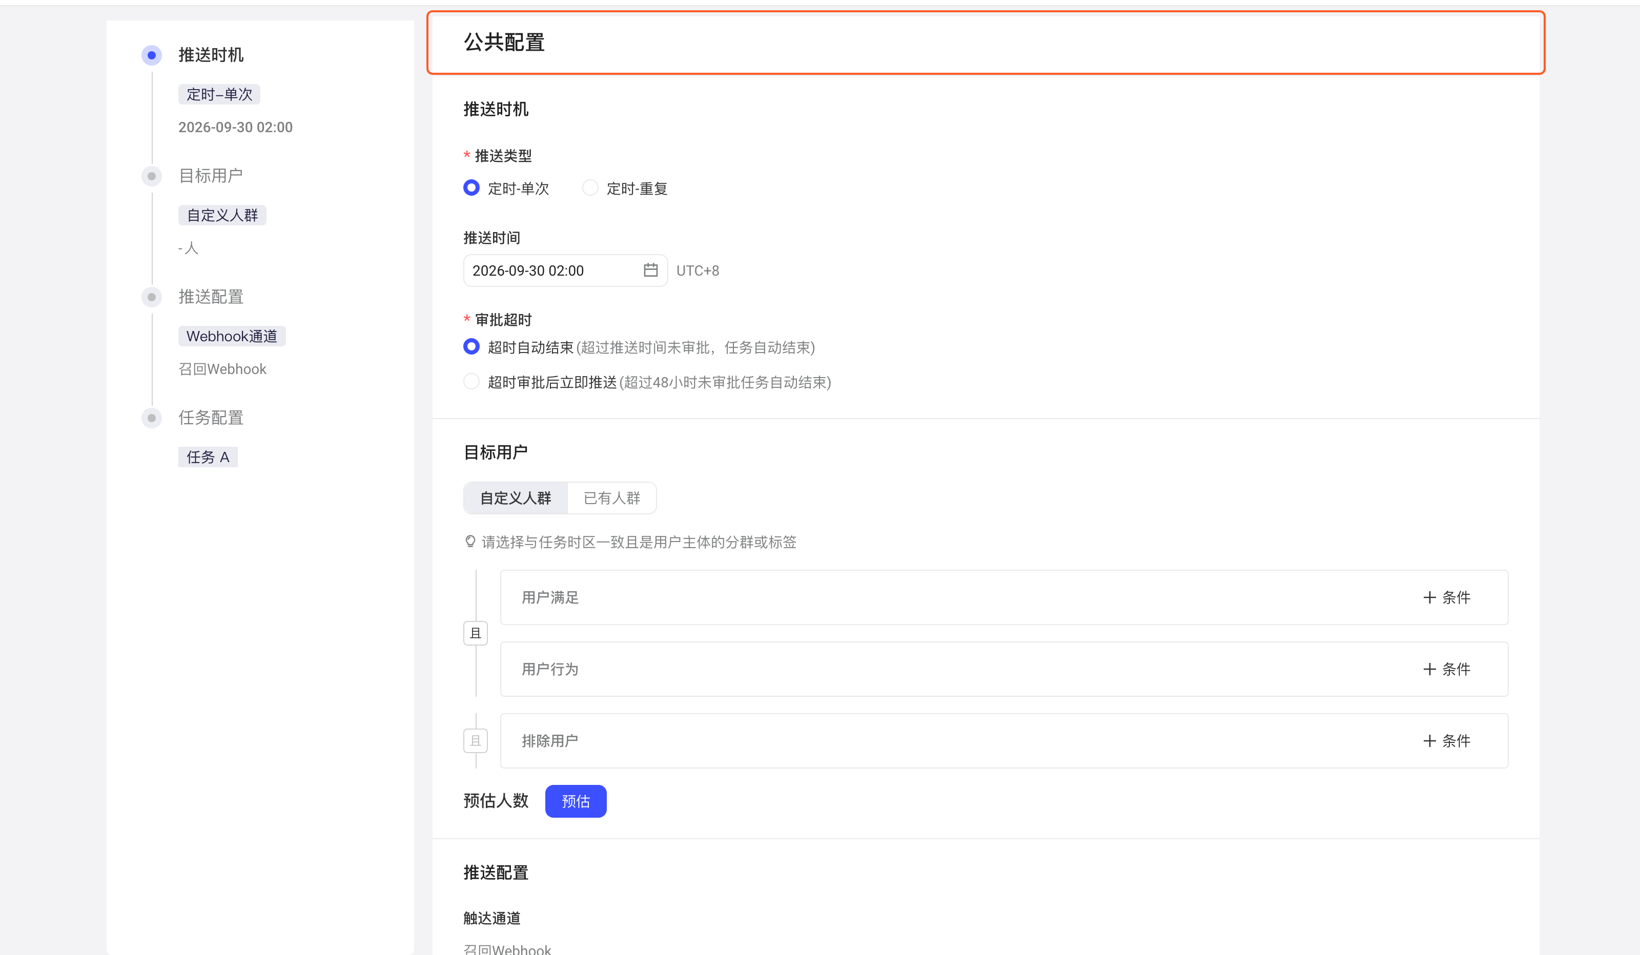
Task: Click the 预估人数 label
Action: [x=496, y=801]
